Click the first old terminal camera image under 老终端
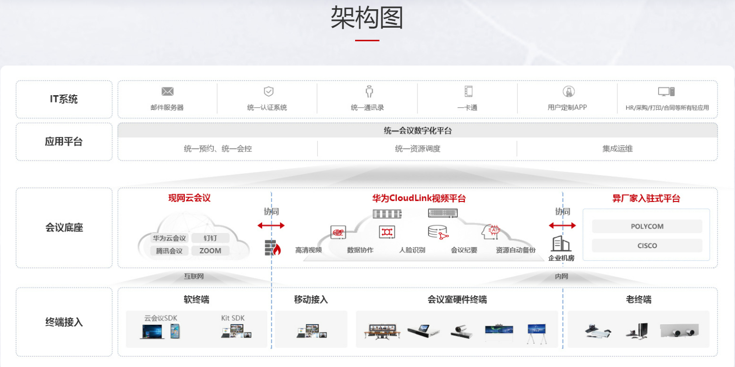Image resolution: width=735 pixels, height=367 pixels. pos(598,331)
